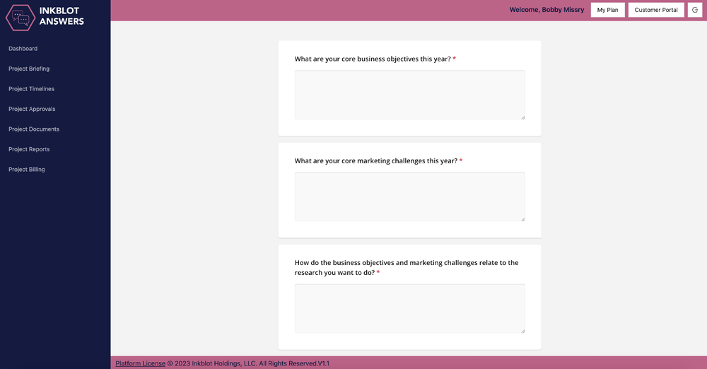The image size is (707, 369).
Task: Click into the marketing challenges text area
Action: (409, 197)
